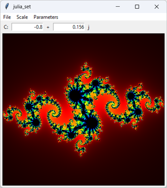Minimize the julia_set window
167x188 pixels.
coord(118,7)
